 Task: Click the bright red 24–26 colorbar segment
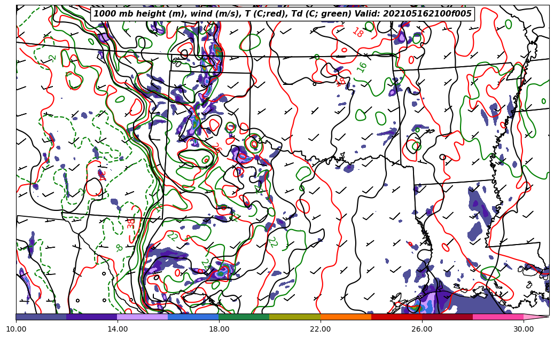coord(396,317)
